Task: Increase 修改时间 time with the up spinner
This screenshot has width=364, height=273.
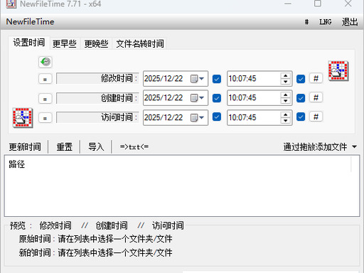Action: [x=286, y=75]
